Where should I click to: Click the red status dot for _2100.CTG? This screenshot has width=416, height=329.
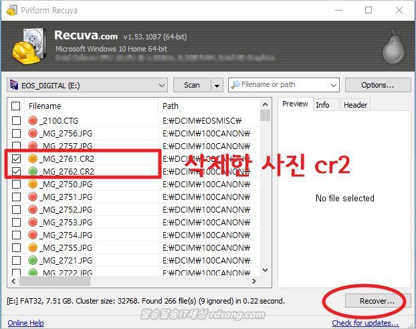[33, 121]
